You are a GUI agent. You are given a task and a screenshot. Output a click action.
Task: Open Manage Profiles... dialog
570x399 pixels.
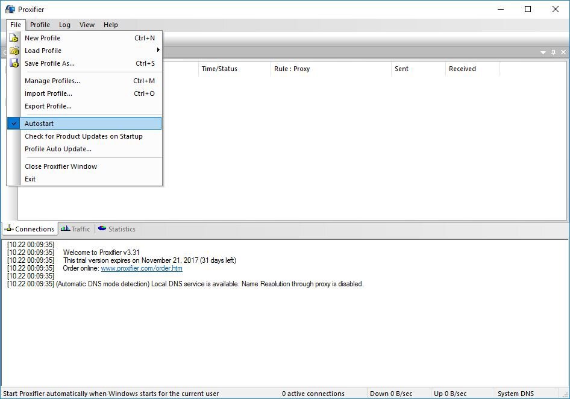(x=84, y=81)
